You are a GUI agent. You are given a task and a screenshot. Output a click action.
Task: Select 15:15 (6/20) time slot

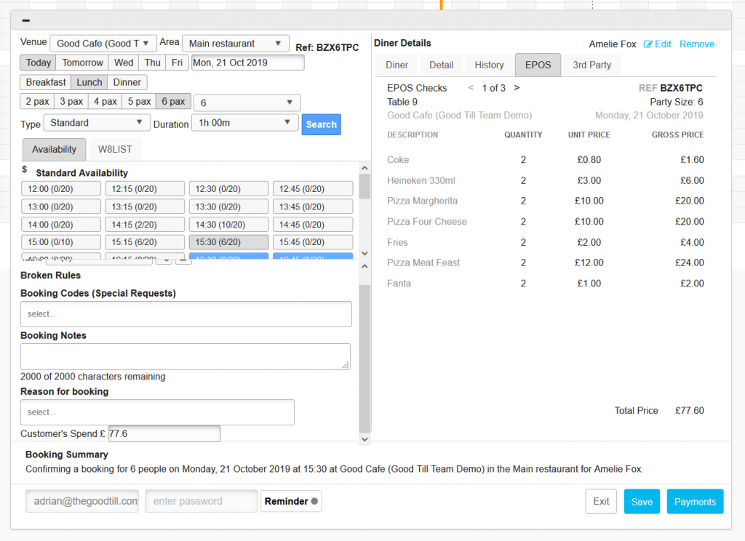145,241
